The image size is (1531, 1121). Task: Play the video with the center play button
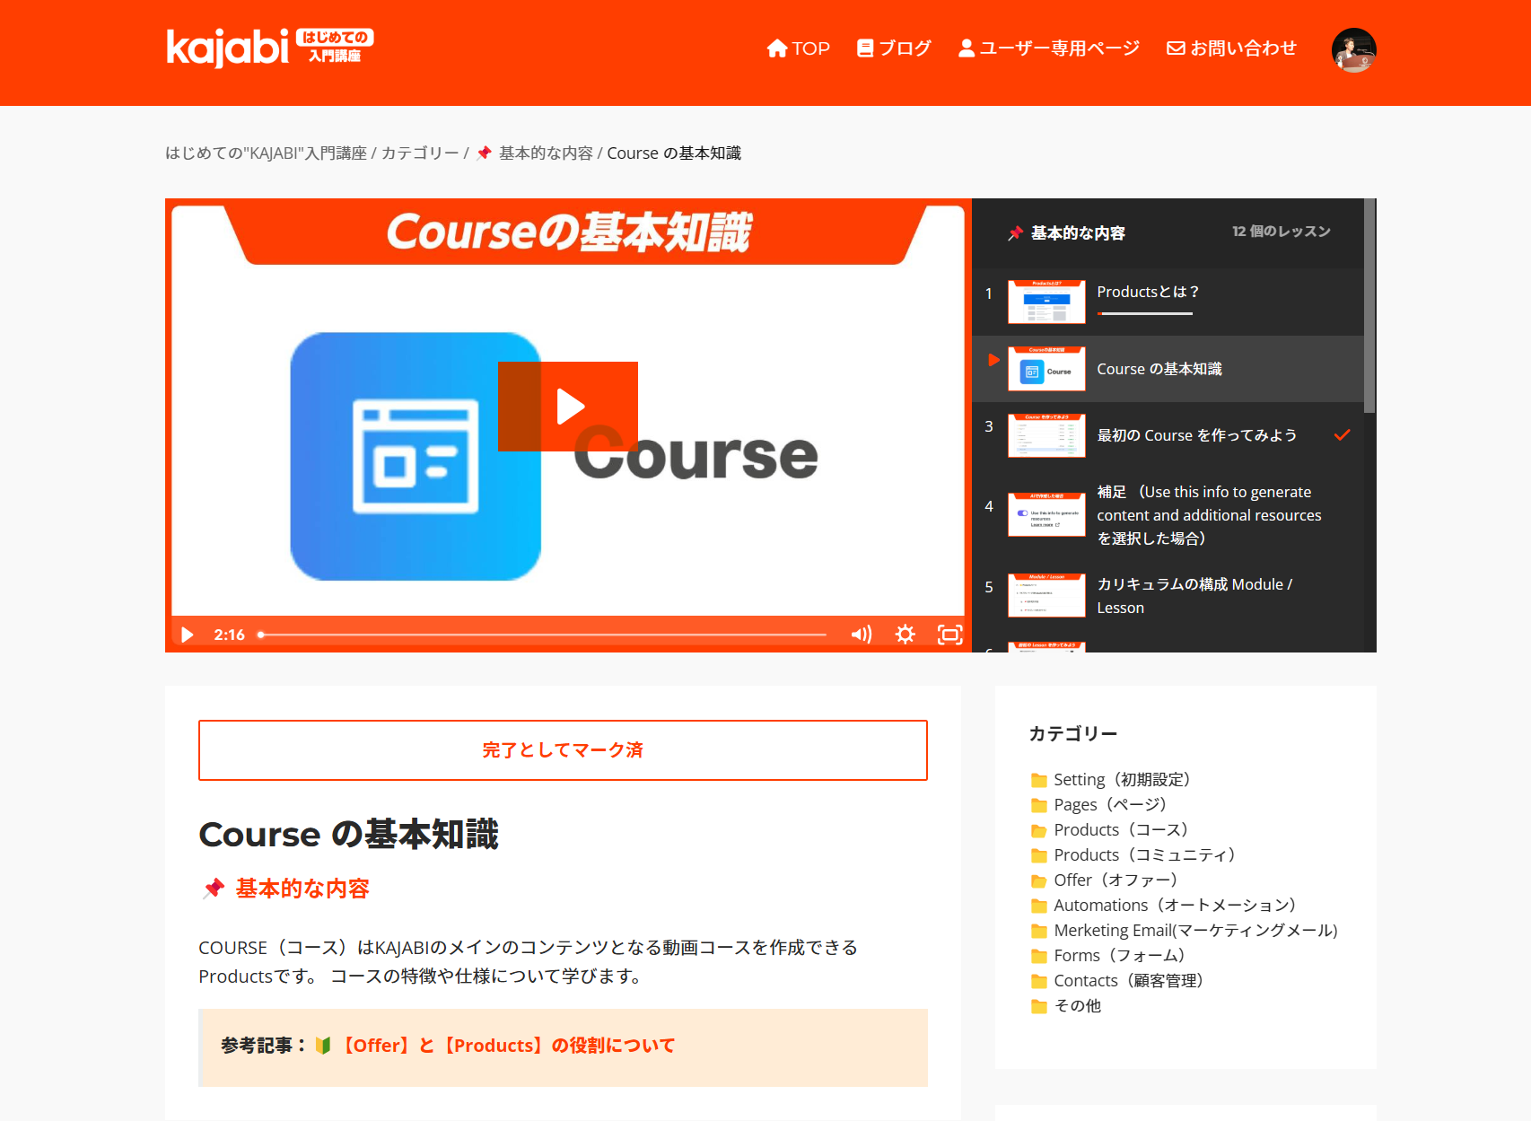568,407
